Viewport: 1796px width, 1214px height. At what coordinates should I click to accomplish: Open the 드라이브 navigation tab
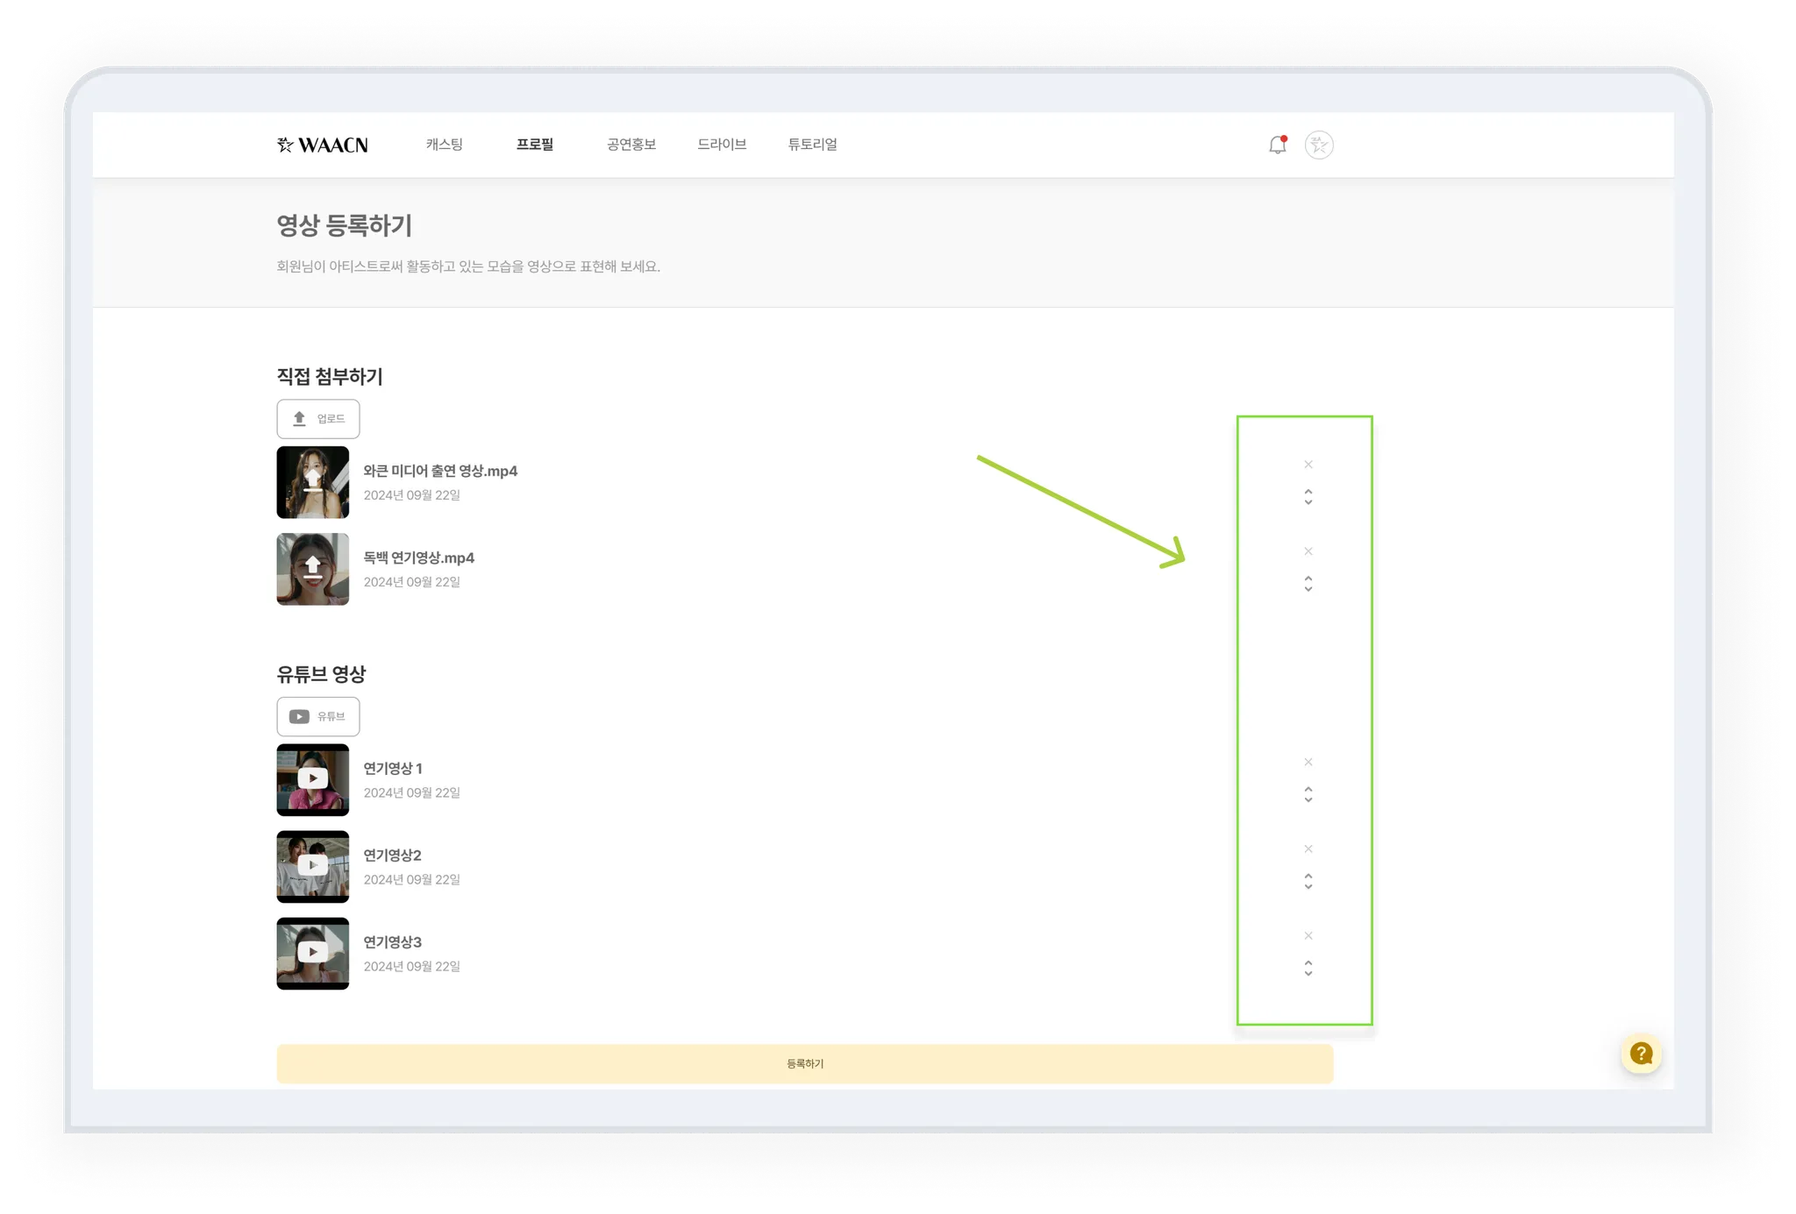click(x=722, y=145)
